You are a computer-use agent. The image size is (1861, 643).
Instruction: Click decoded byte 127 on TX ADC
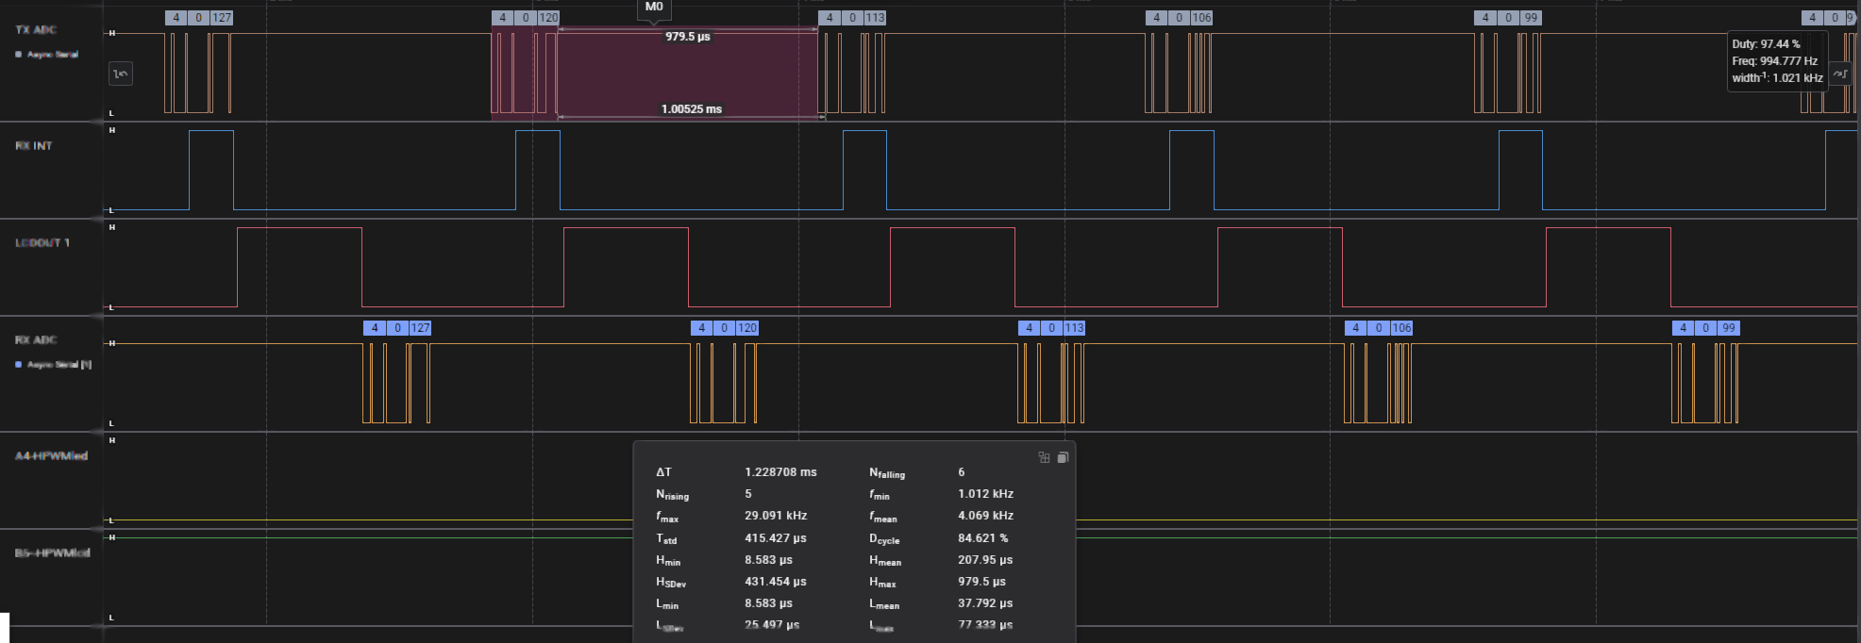point(222,18)
